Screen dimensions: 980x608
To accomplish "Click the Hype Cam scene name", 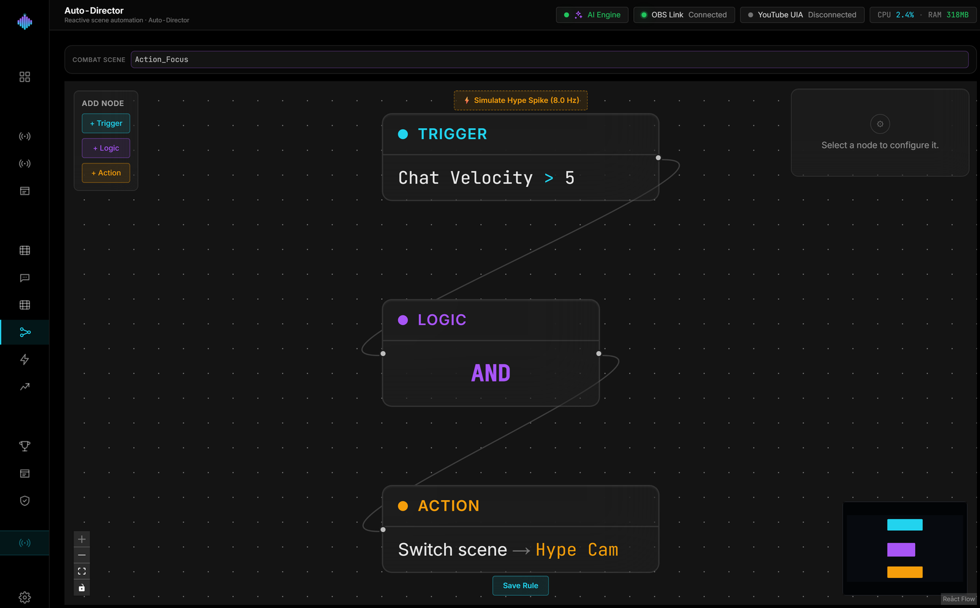I will (x=577, y=550).
